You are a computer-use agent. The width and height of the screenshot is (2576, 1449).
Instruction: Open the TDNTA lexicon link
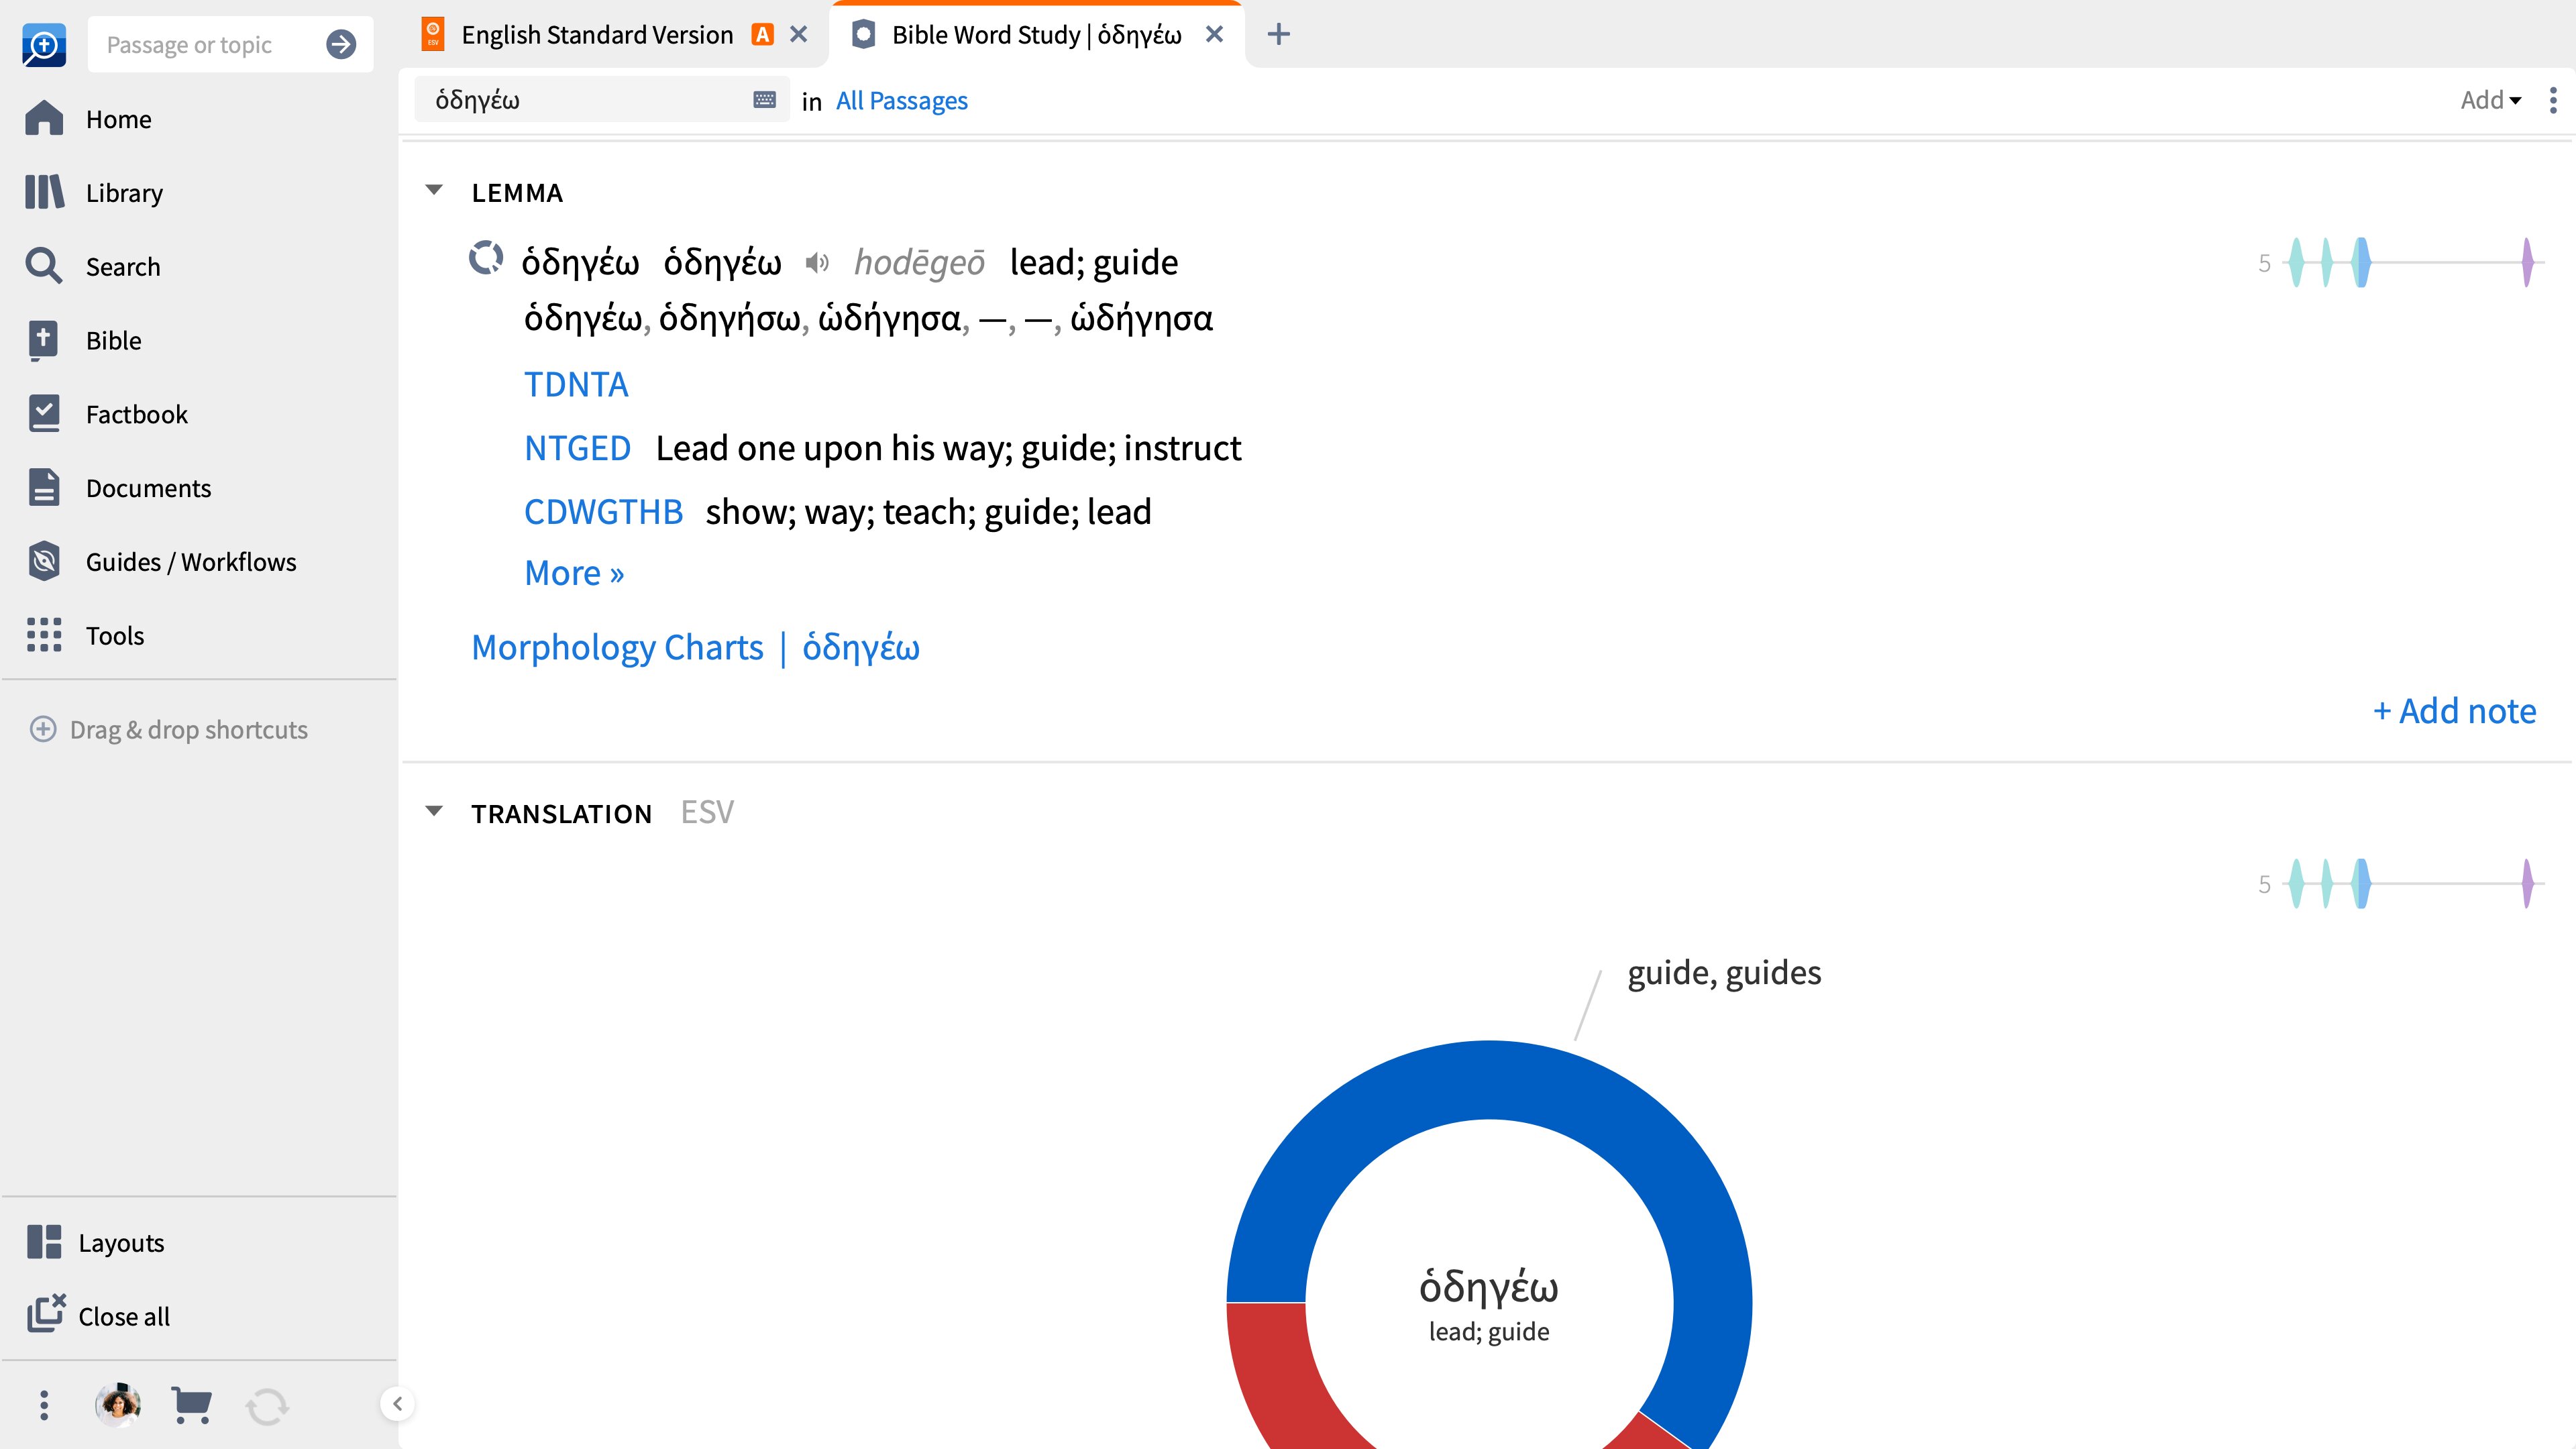click(576, 384)
